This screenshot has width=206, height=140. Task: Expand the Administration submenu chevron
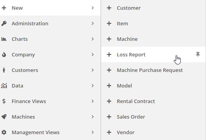(x=93, y=23)
